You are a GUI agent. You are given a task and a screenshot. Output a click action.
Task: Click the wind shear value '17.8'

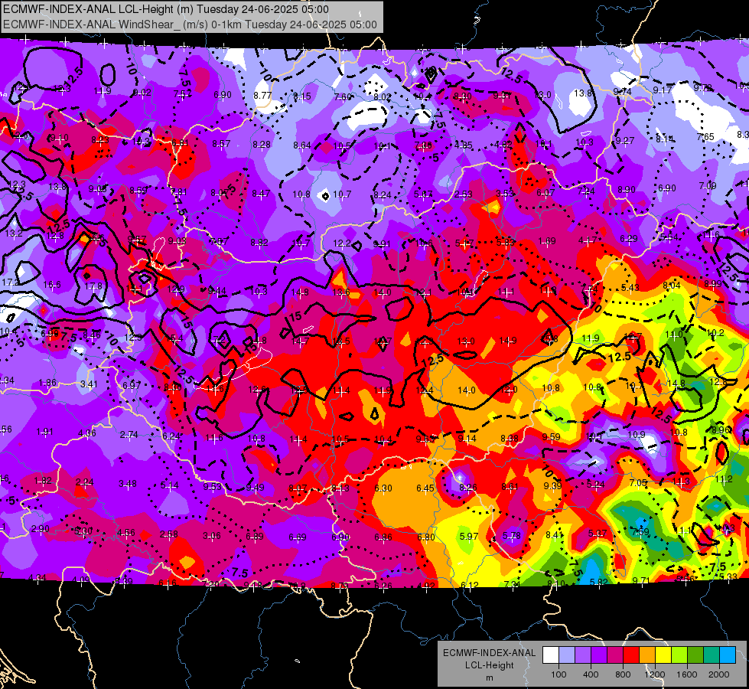coord(93,286)
